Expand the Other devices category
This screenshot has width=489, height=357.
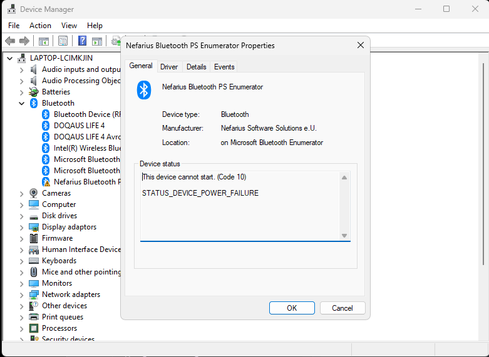(21, 306)
